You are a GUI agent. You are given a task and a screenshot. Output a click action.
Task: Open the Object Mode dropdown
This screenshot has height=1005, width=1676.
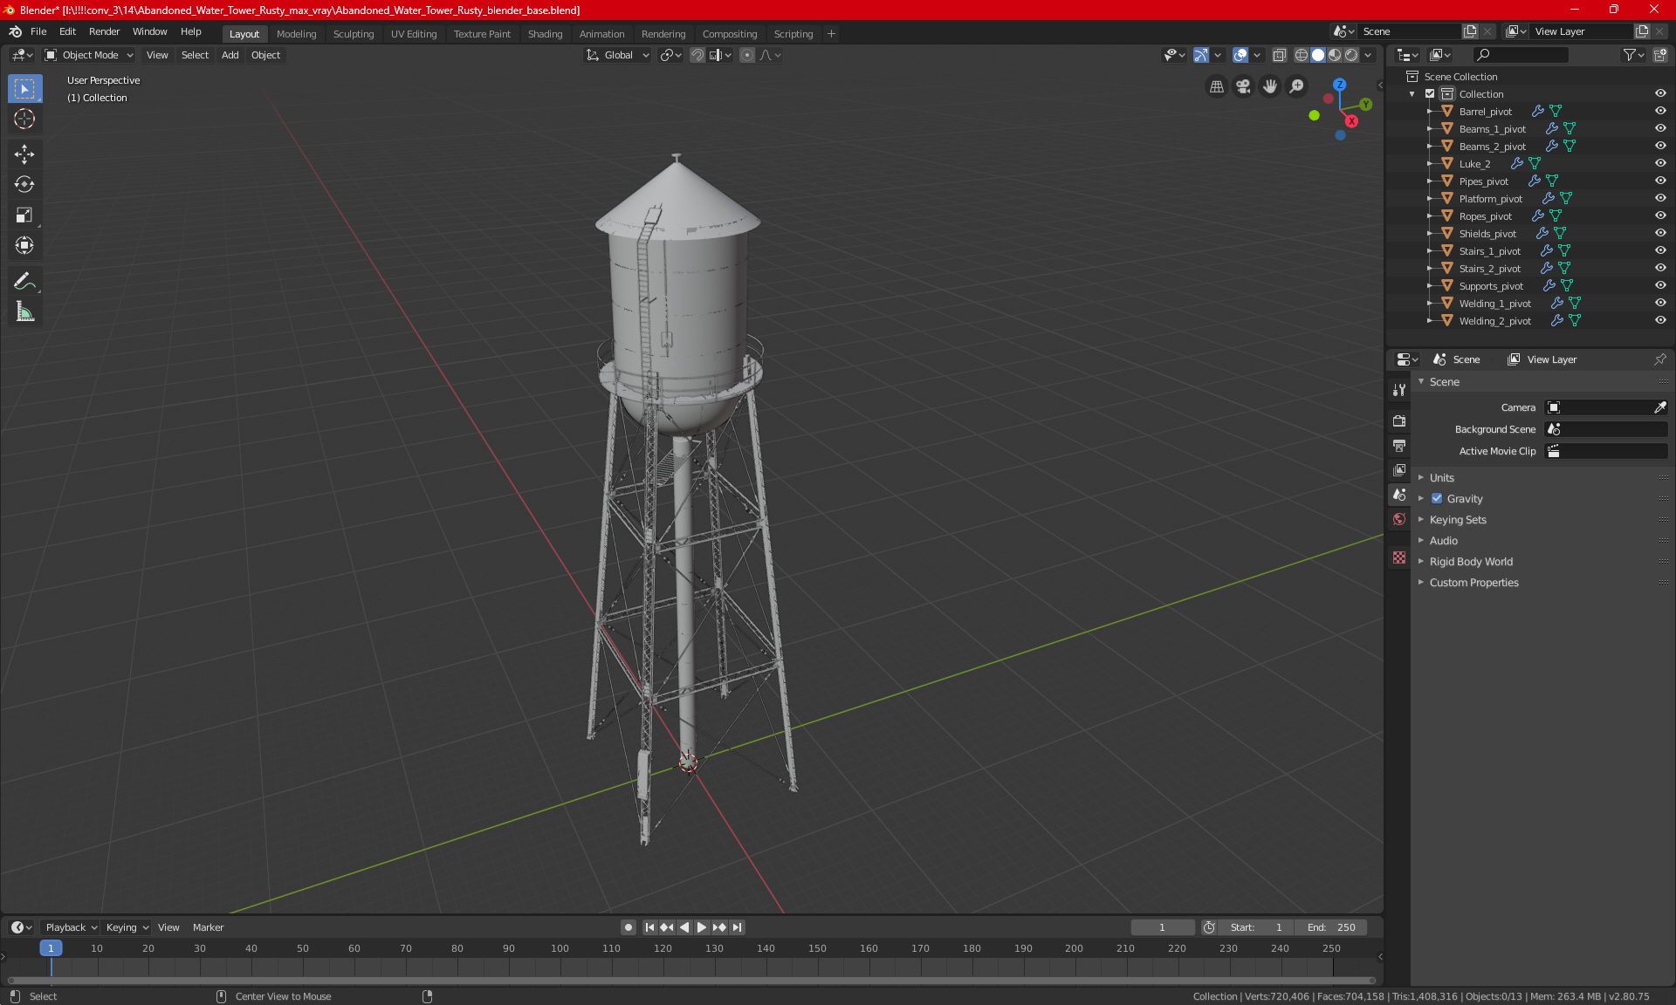[89, 55]
